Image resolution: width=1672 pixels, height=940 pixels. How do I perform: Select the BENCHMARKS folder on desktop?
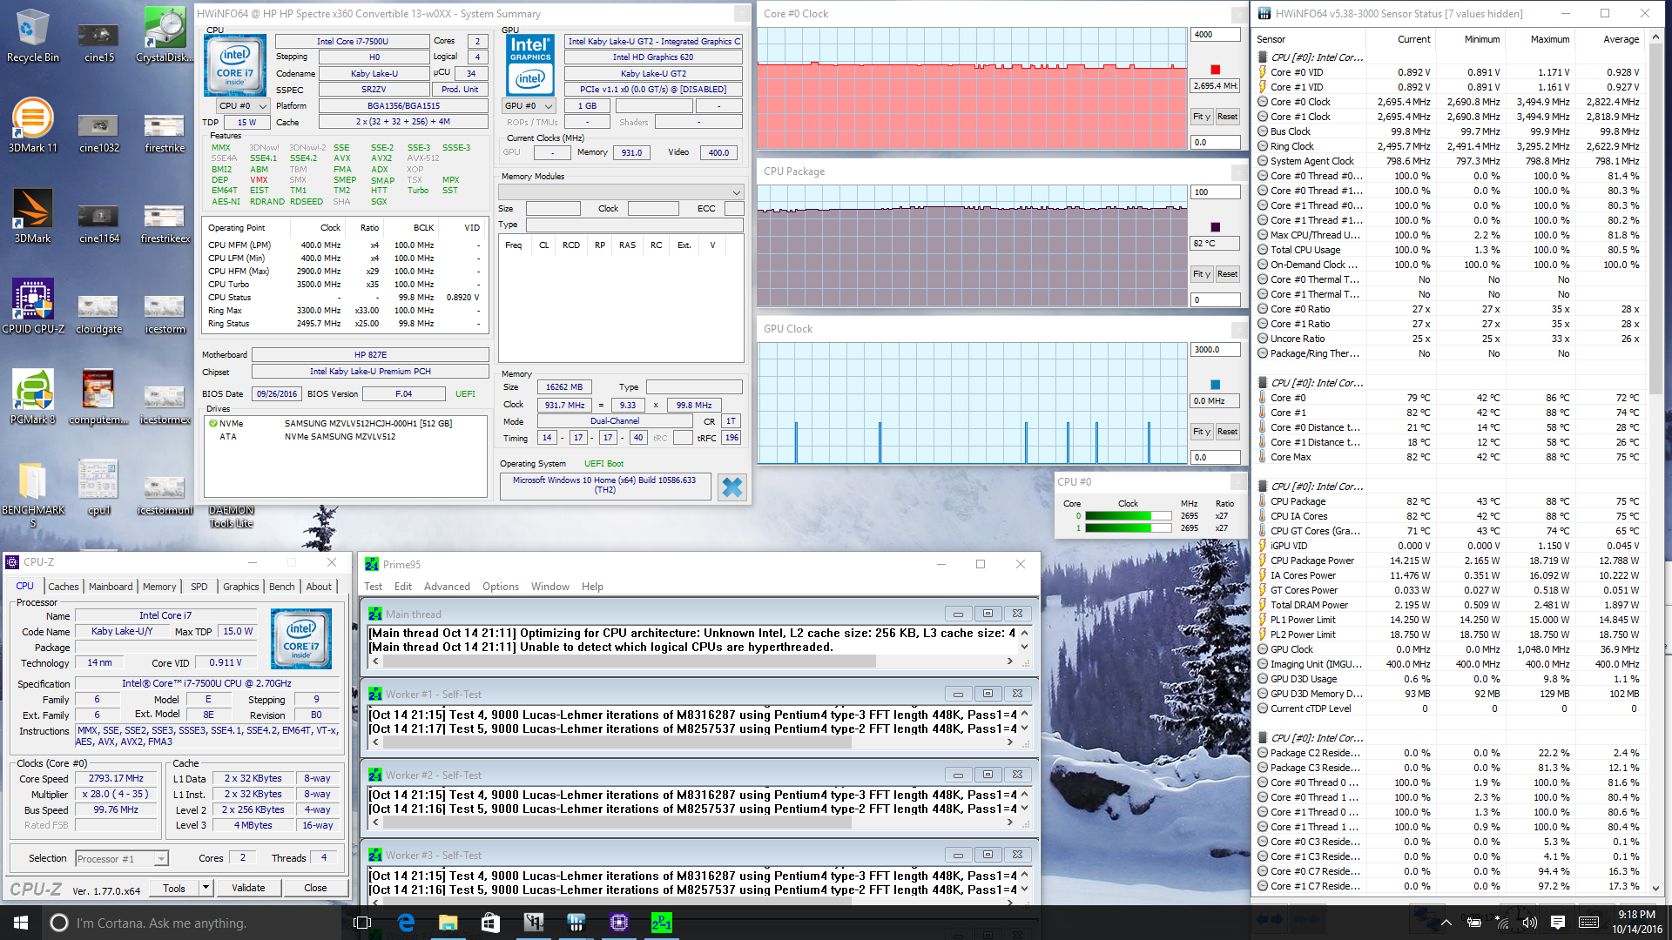[x=32, y=494]
